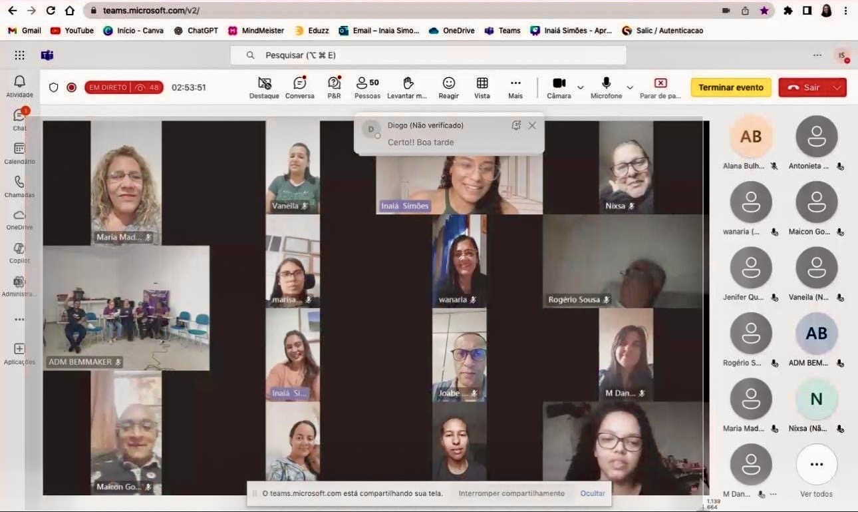Open the Mais options menu
Screen dimensions: 858x512
[x=515, y=87]
